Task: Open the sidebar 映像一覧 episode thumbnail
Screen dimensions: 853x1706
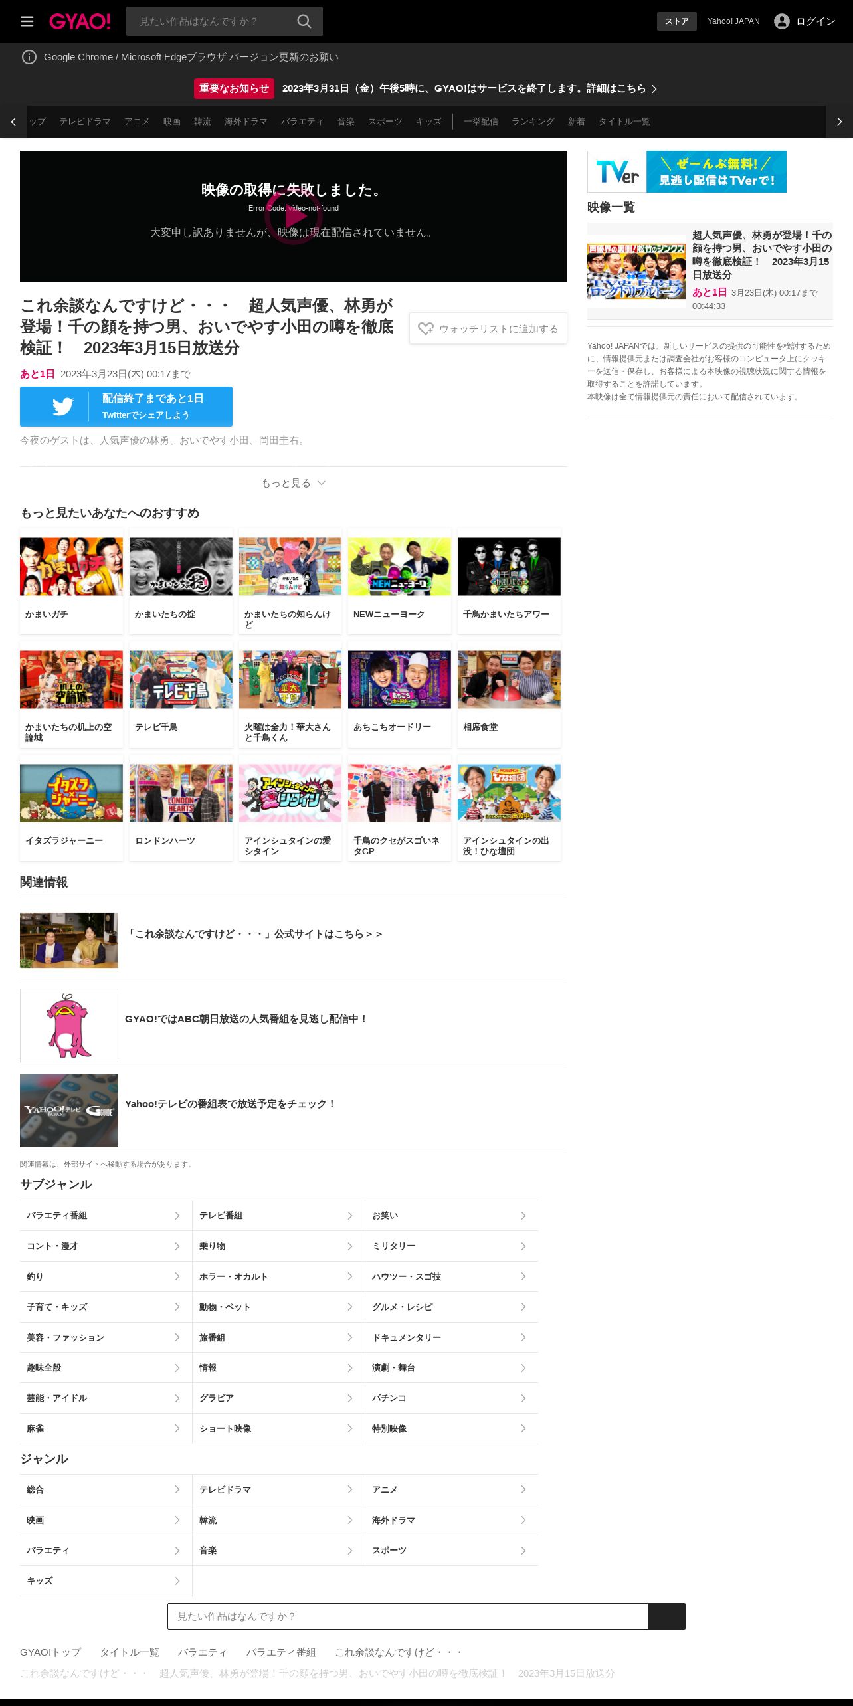Action: (x=636, y=270)
